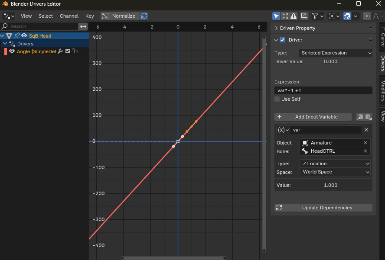
Task: Click the invert filter arrows beside Search
Action: pos(83,26)
